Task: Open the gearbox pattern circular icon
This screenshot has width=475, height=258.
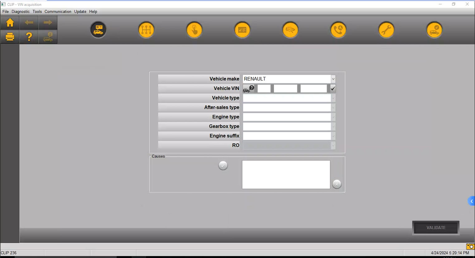Action: [x=146, y=30]
